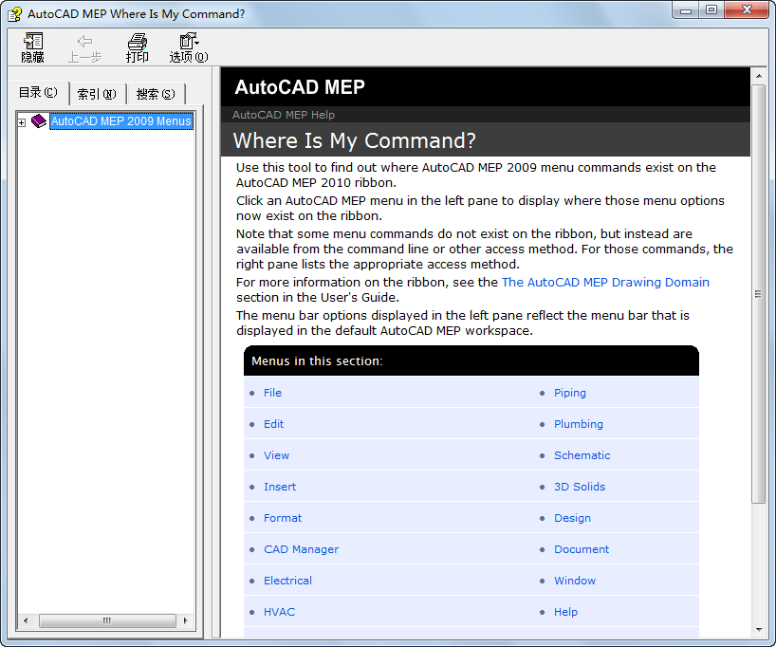
Task: Open the 3D Solids link
Action: click(579, 487)
